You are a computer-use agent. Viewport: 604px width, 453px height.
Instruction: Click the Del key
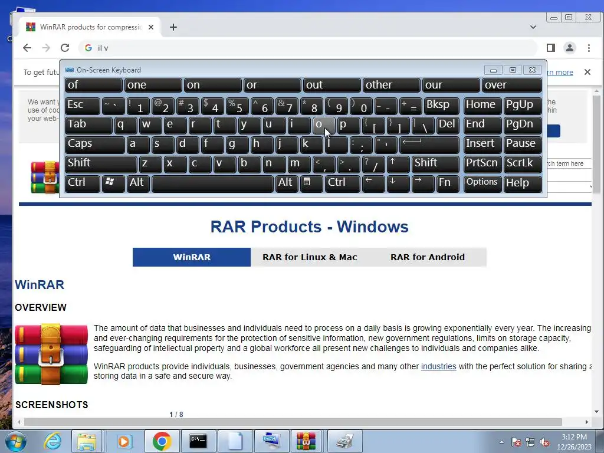tap(448, 125)
